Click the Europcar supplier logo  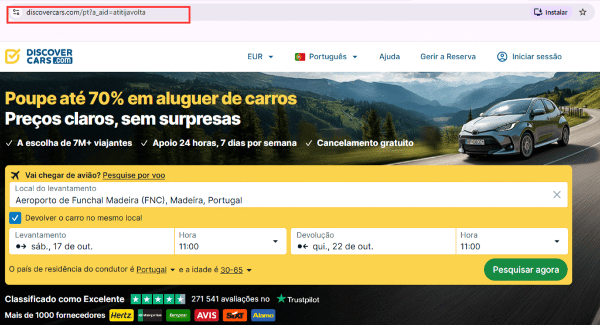point(178,316)
